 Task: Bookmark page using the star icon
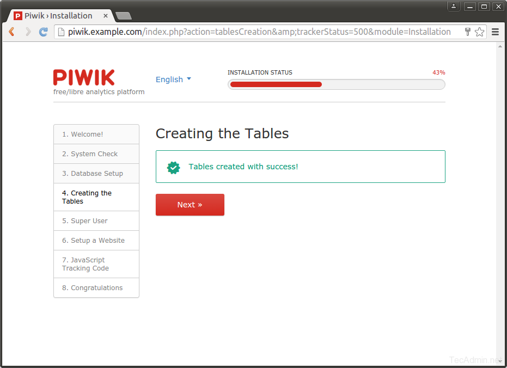479,32
